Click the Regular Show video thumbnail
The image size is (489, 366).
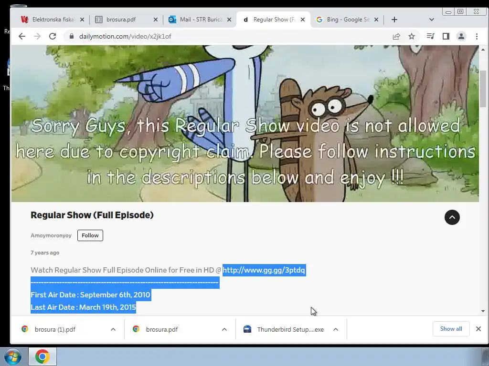click(x=245, y=123)
